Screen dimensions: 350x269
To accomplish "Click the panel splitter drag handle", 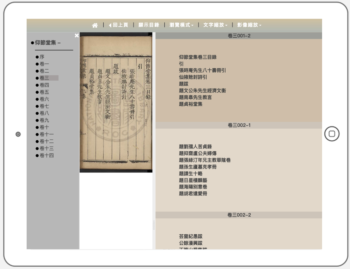I will 154,225.
